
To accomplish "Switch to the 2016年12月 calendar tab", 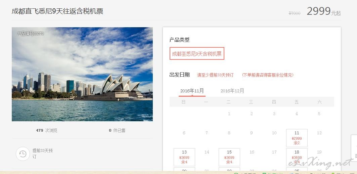I will pos(232,91).
